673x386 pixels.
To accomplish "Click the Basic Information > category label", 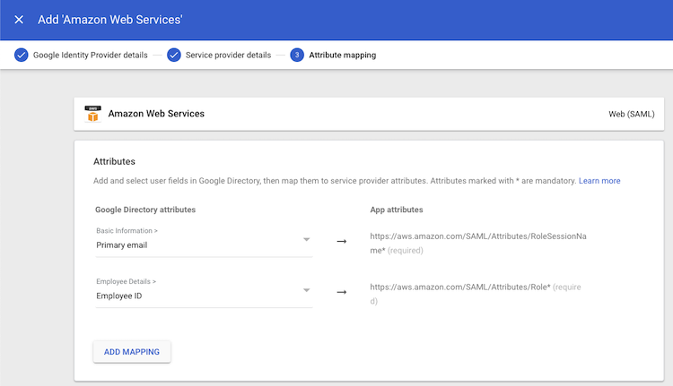I will coord(127,230).
